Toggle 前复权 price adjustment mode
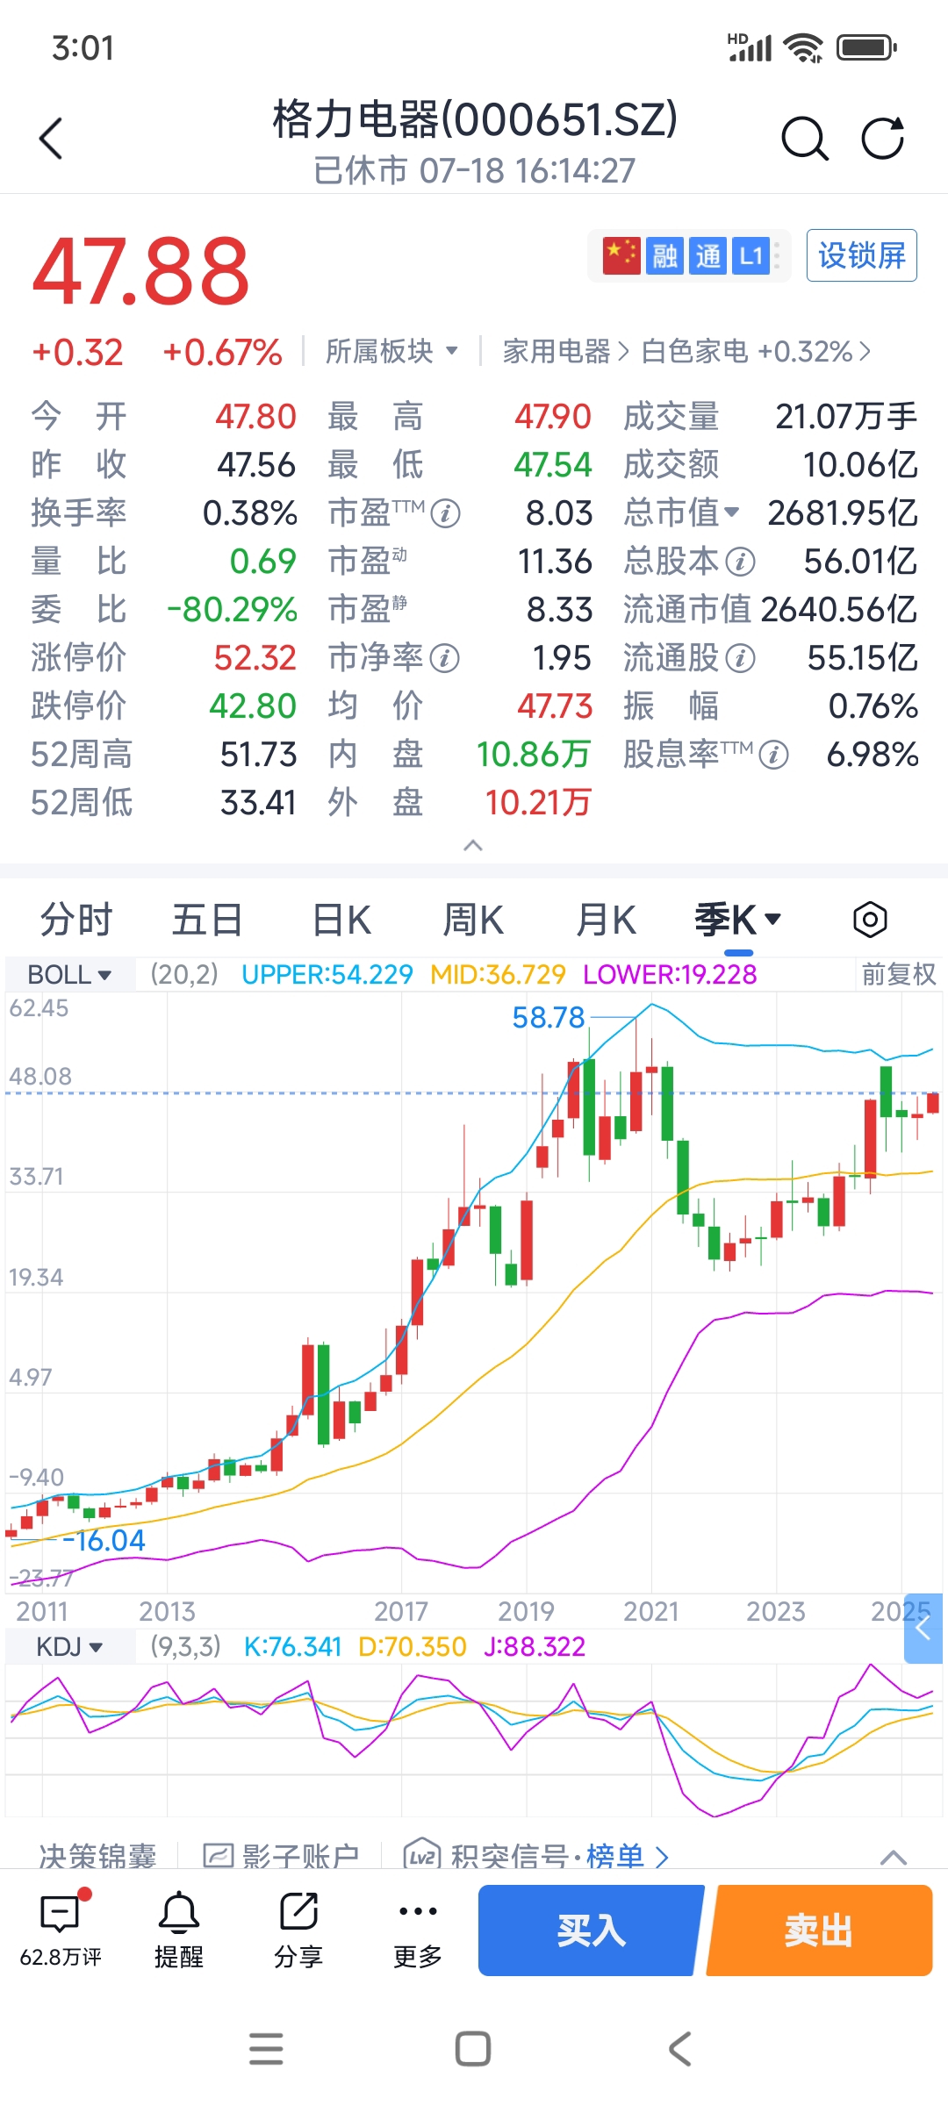 click(898, 974)
